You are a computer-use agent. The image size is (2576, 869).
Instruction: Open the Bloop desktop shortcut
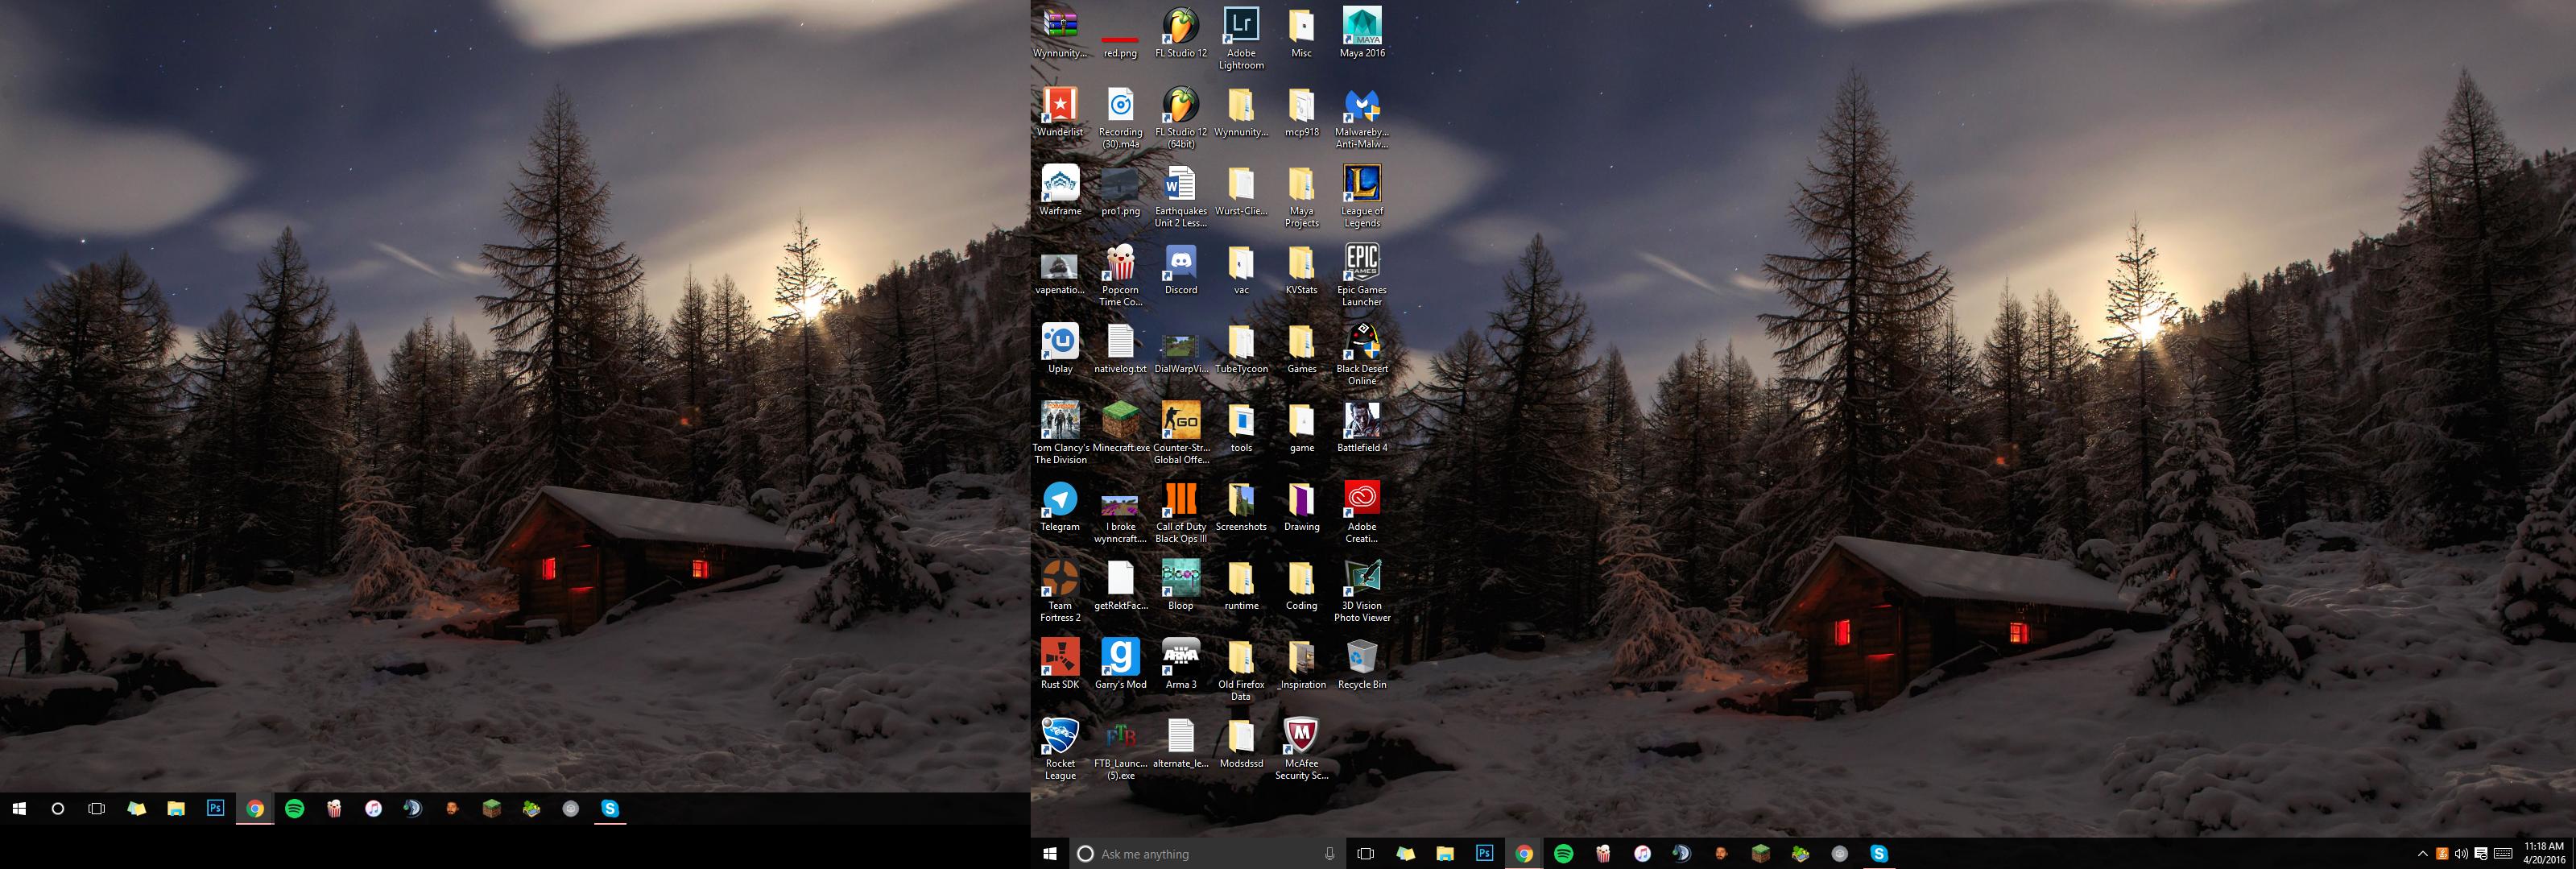(x=1181, y=585)
